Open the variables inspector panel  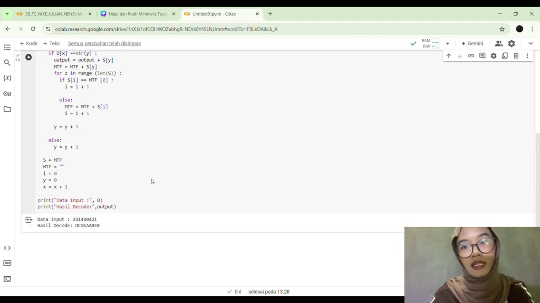7,78
